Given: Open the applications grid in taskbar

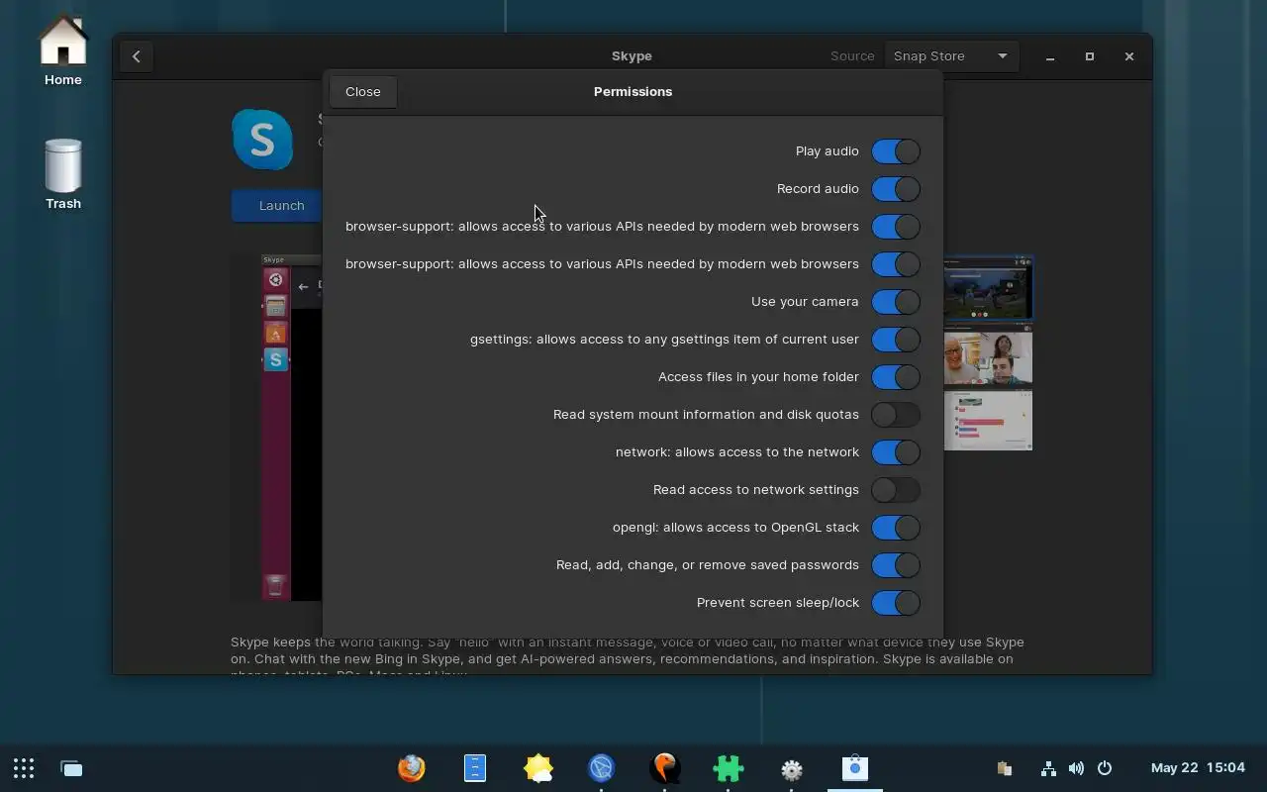Looking at the screenshot, I should [24, 768].
